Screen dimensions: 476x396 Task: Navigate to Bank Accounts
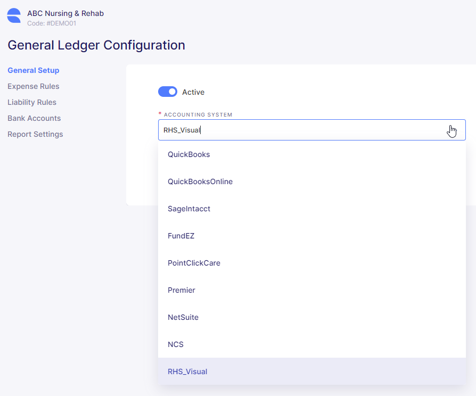point(34,118)
